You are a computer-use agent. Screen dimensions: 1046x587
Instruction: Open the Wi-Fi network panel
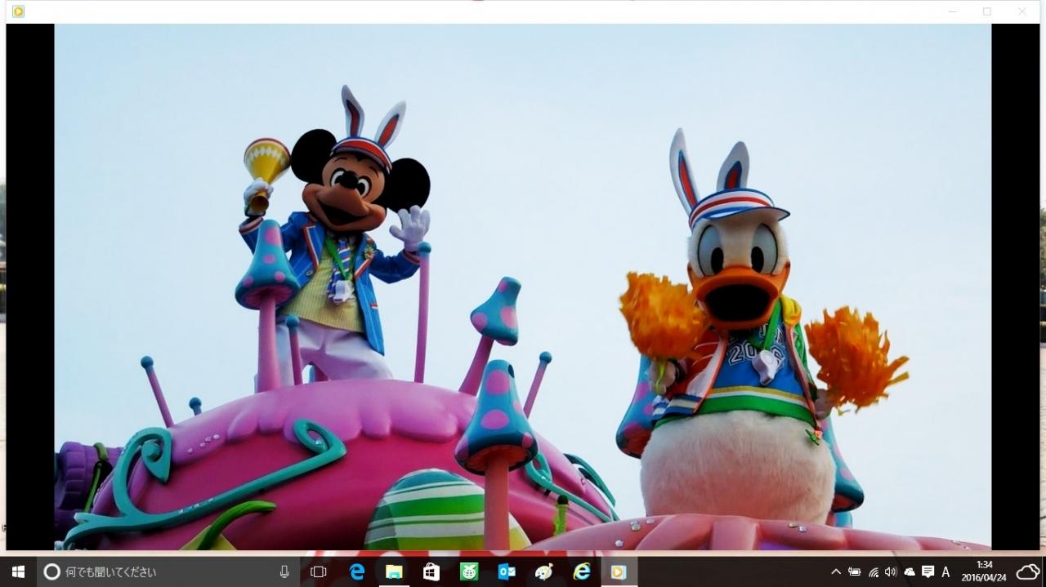874,572
